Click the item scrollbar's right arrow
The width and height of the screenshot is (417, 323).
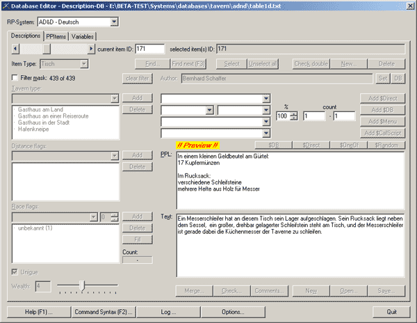[91, 49]
